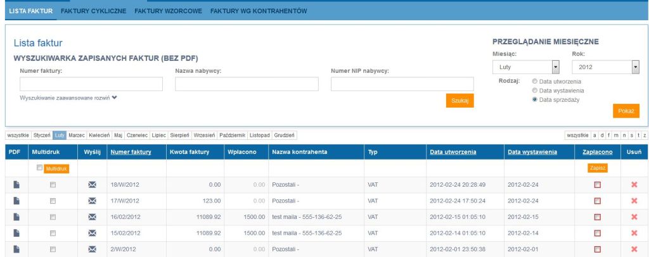Viewport: 649px width, 257px height.
Task: Tick Multidruk checkbox for invoice 17/W/2012
Action: [x=53, y=201]
